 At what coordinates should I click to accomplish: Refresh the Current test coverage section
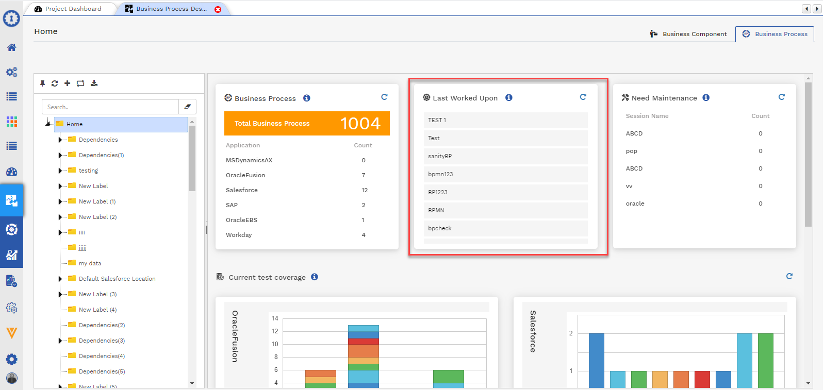789,276
